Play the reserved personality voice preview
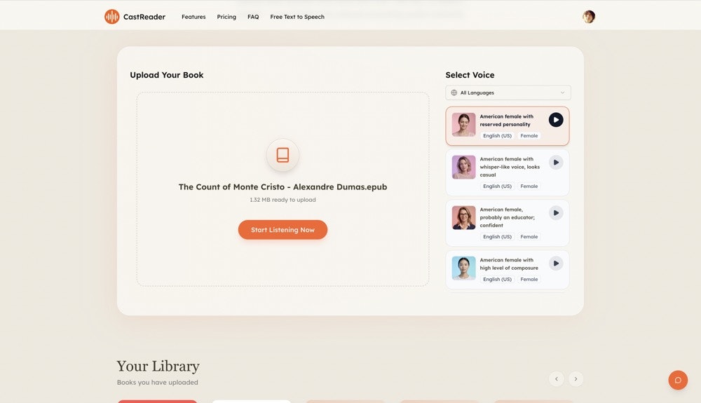This screenshot has height=403, width=701. point(556,120)
